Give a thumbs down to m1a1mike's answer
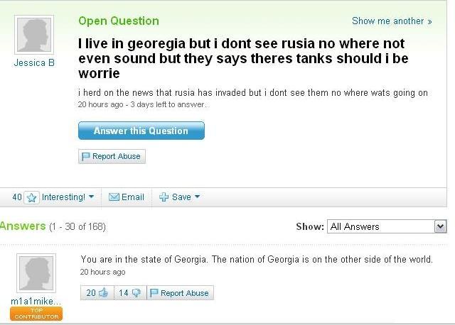455x325 pixels. (x=136, y=293)
